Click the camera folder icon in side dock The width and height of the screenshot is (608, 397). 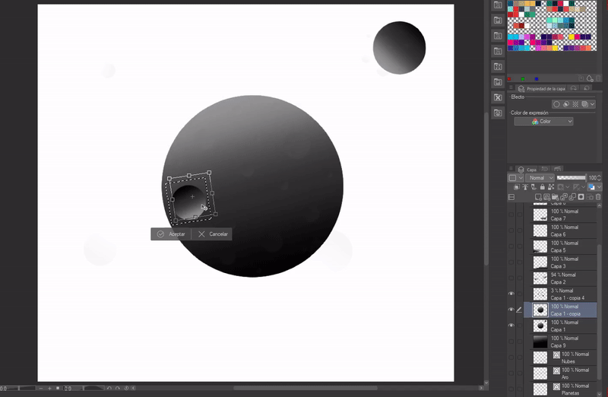[x=498, y=113]
